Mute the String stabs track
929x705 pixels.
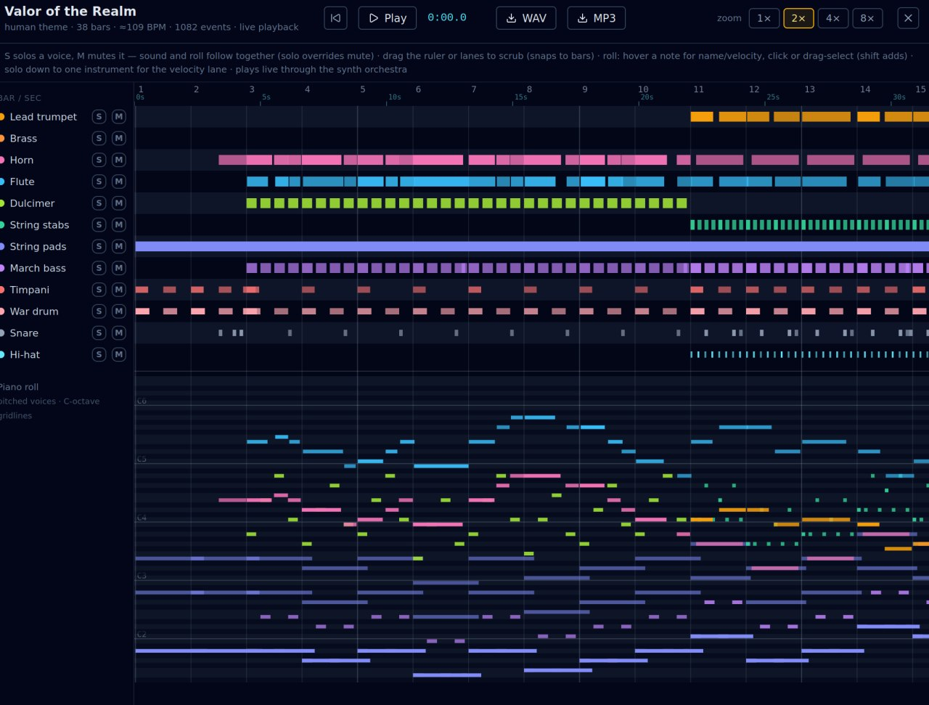[119, 225]
